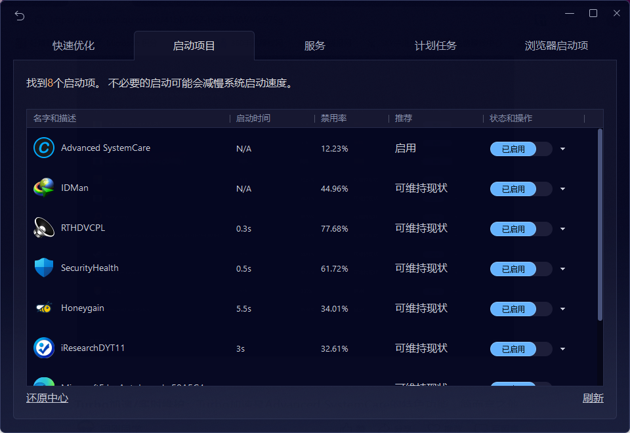Switch to the 快速优化 tab

pos(73,45)
